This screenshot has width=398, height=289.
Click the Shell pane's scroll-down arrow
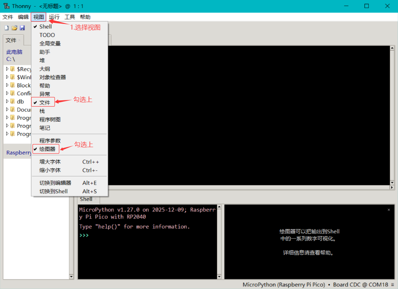tap(219, 277)
